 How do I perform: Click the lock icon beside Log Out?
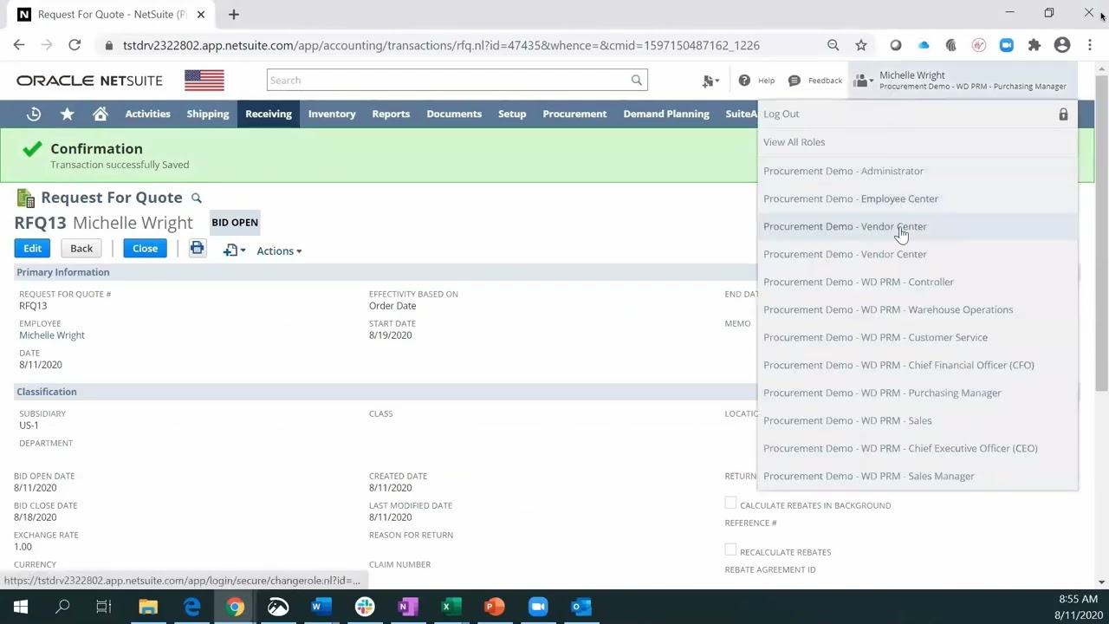pyautogui.click(x=1063, y=114)
